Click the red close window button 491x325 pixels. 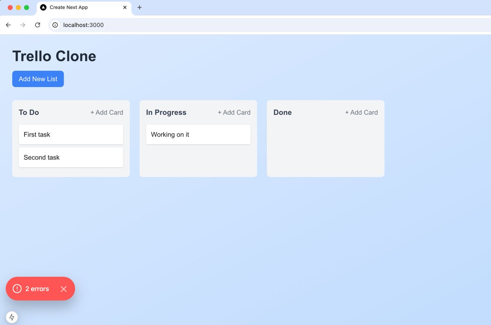click(x=10, y=7)
